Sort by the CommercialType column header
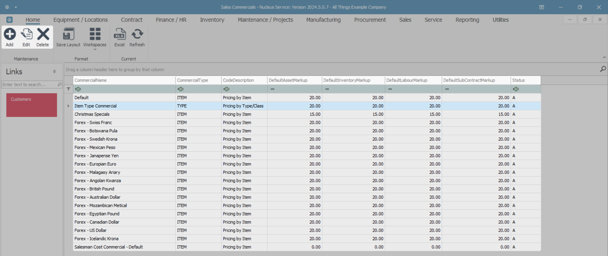The image size is (608, 256). [199, 80]
